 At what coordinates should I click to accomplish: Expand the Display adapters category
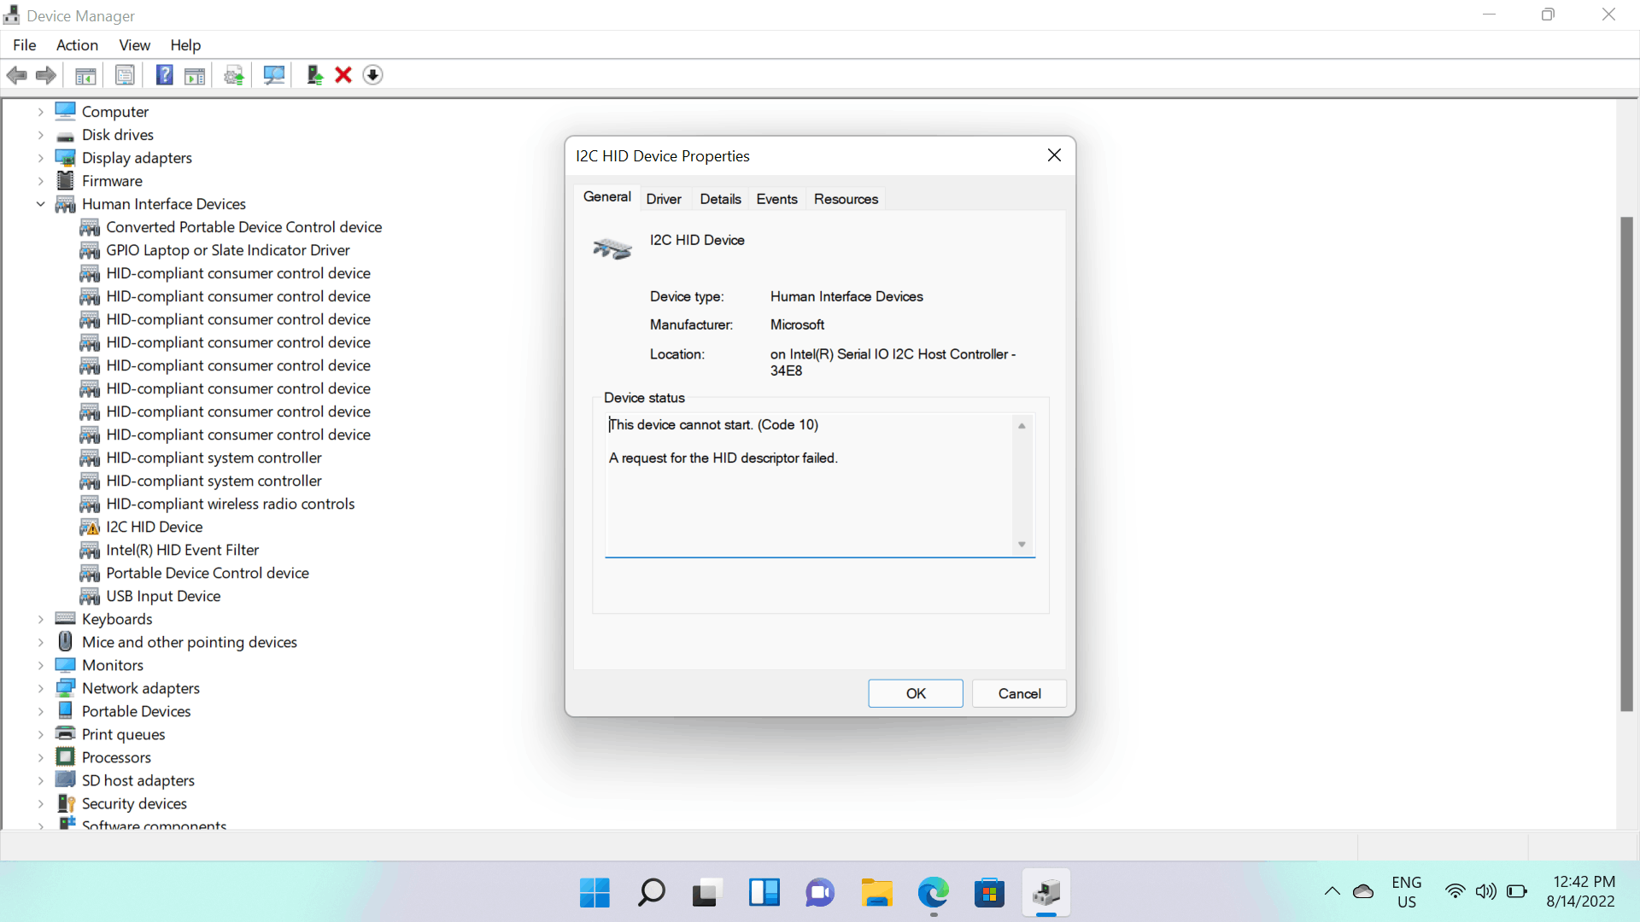40,158
